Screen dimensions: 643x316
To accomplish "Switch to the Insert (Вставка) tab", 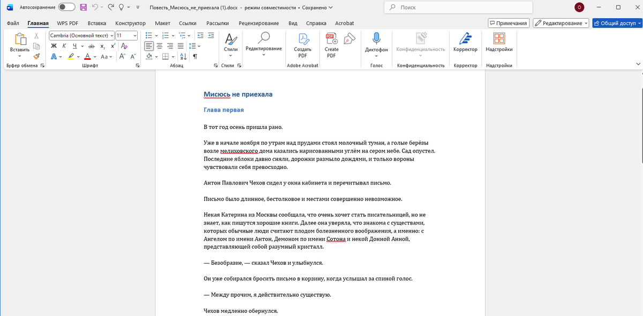I will (x=97, y=23).
